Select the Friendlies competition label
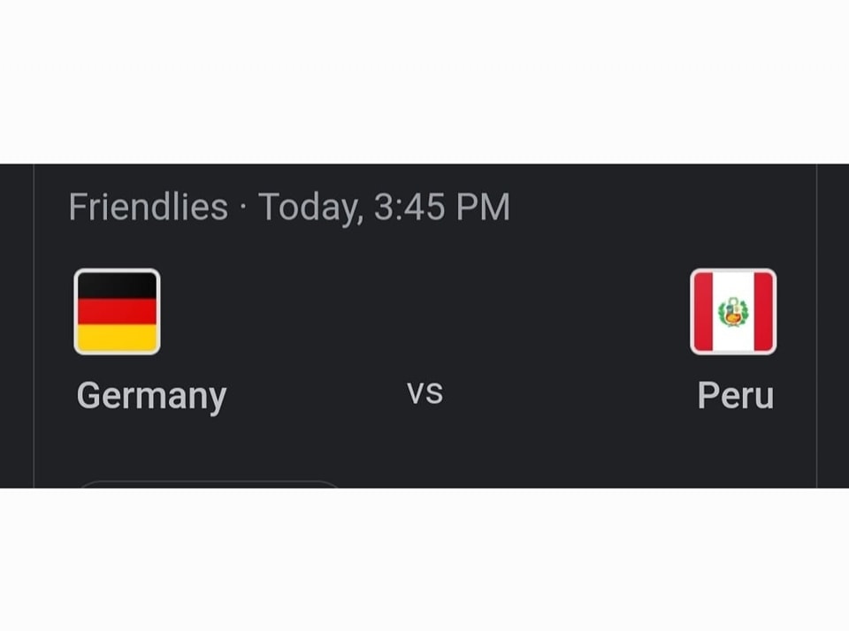This screenshot has width=849, height=631. point(149,206)
